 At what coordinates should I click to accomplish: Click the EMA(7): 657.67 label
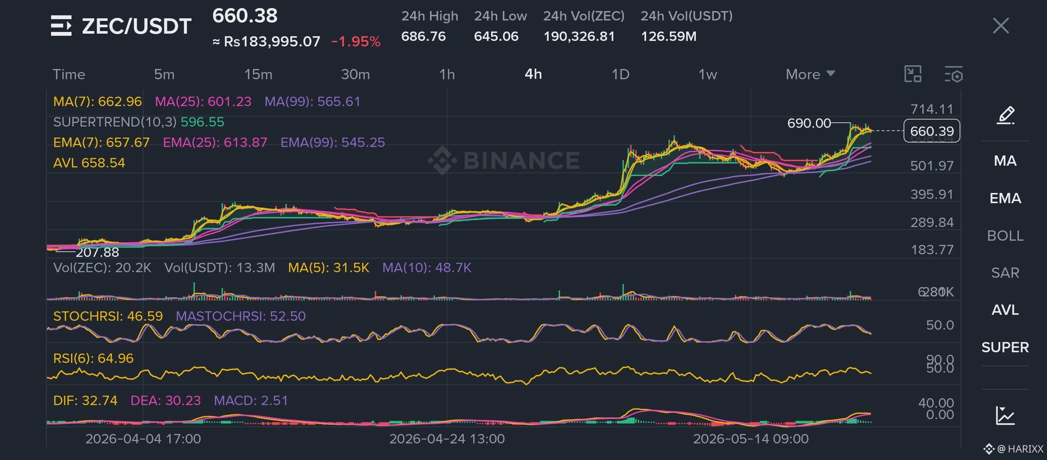pyautogui.click(x=101, y=142)
